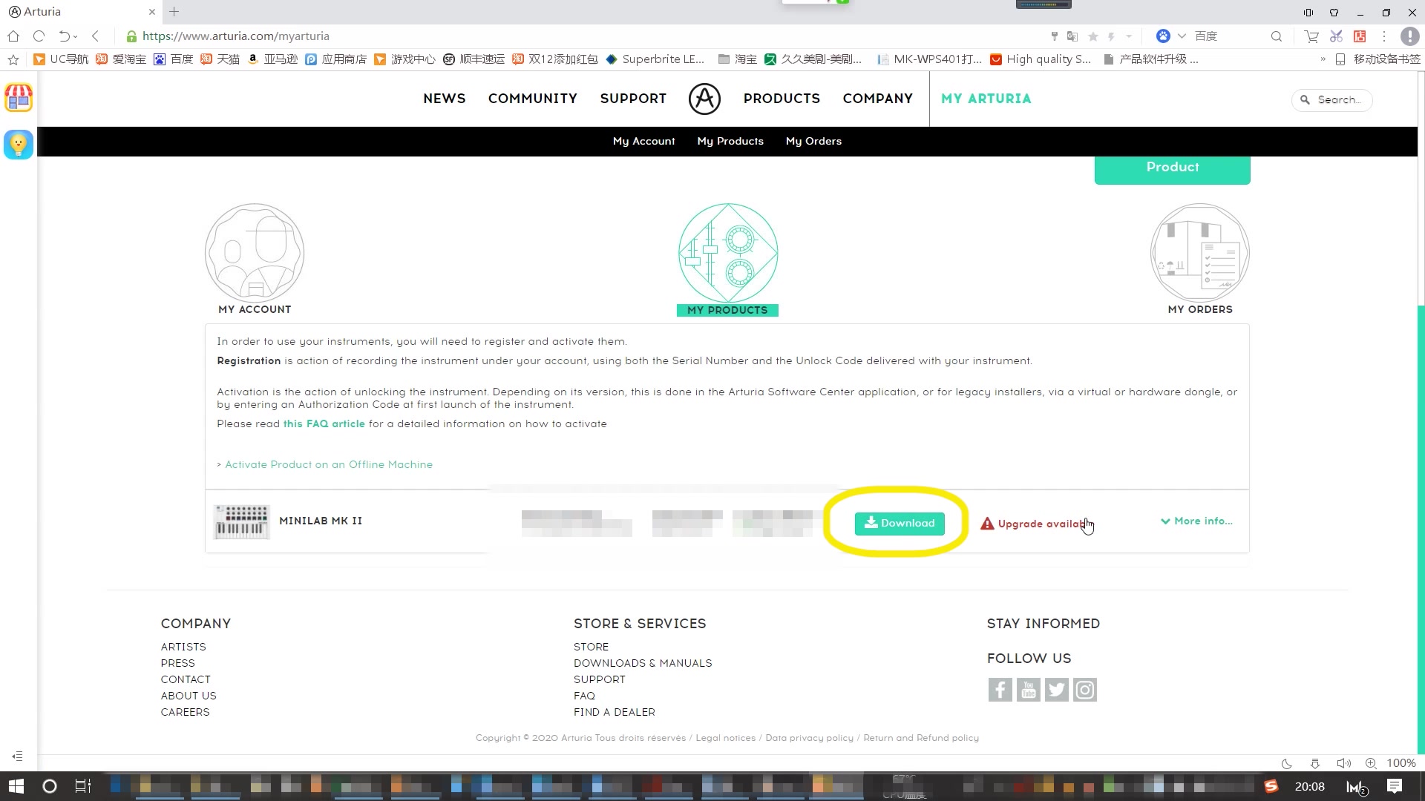Open STORE footer link

591,647
